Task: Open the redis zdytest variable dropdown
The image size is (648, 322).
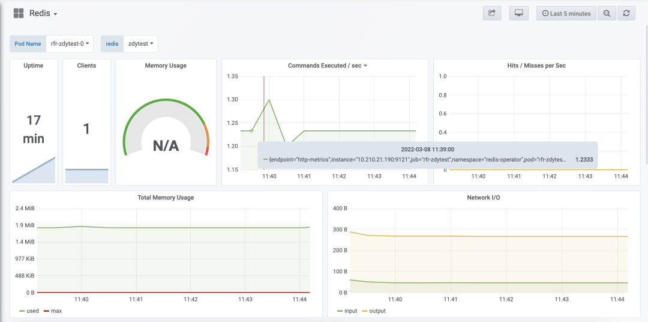Action: pos(140,43)
